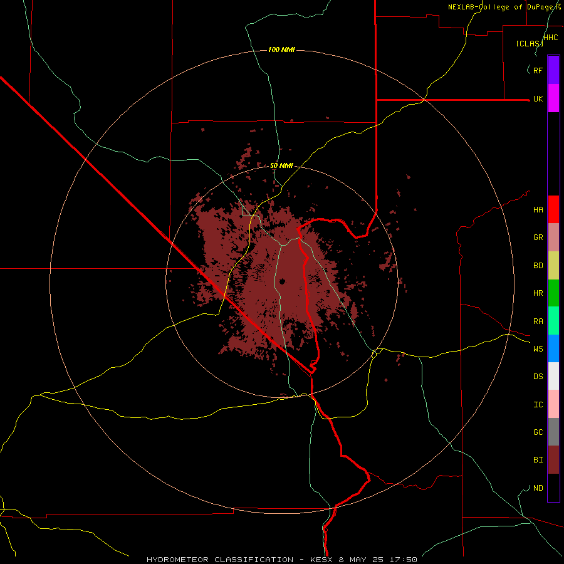Click the 8 MAY 25 17:50 timestamp

click(x=378, y=560)
